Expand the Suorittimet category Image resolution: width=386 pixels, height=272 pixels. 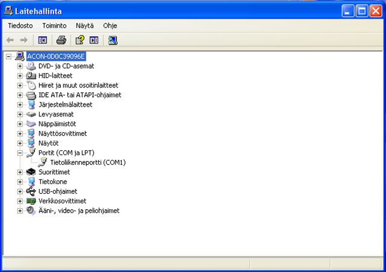click(x=20, y=172)
